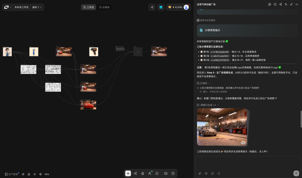
Task: Click the cube icon in chat input
Action: point(206,173)
